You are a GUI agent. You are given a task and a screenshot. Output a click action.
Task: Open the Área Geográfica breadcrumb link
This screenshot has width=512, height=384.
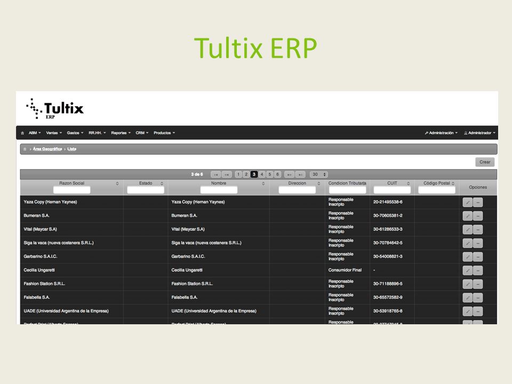[x=47, y=149]
